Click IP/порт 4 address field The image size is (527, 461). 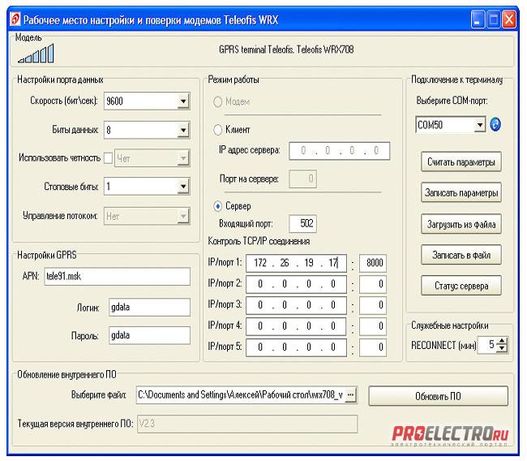296,326
